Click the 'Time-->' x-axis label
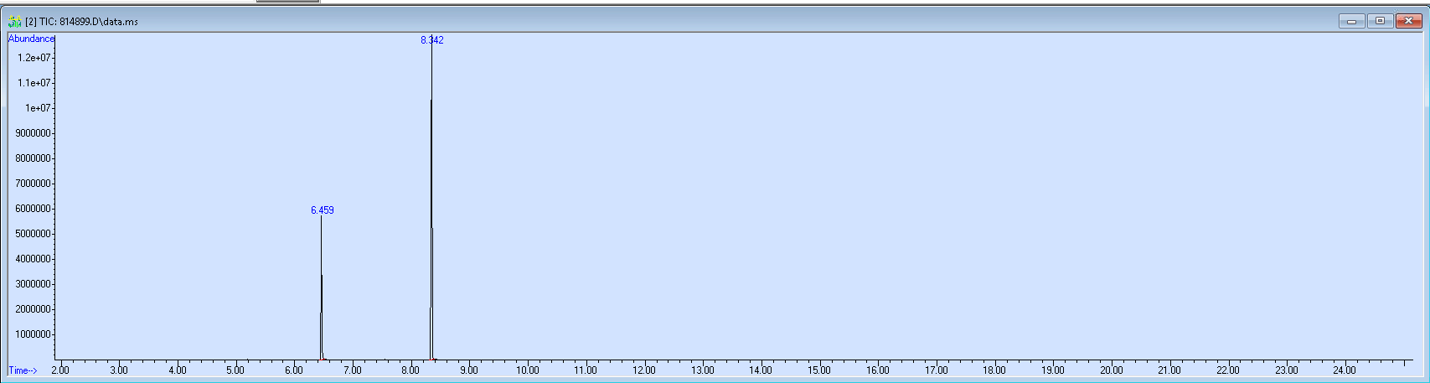The image size is (1430, 383). [23, 370]
